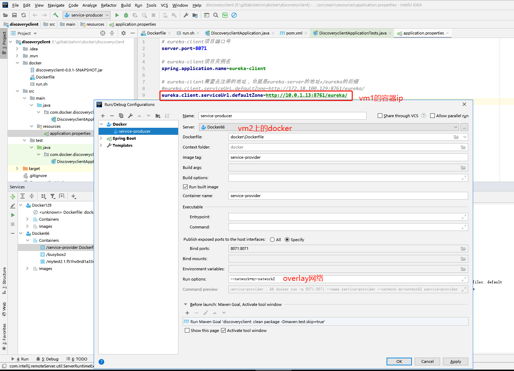Image resolution: width=514 pixels, height=371 pixels.
Task: Expand Spring Boot configurations node
Action: click(101, 138)
